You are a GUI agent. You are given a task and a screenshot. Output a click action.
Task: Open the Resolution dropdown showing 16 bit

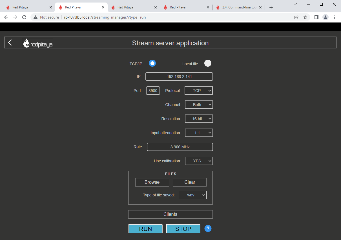pos(199,119)
